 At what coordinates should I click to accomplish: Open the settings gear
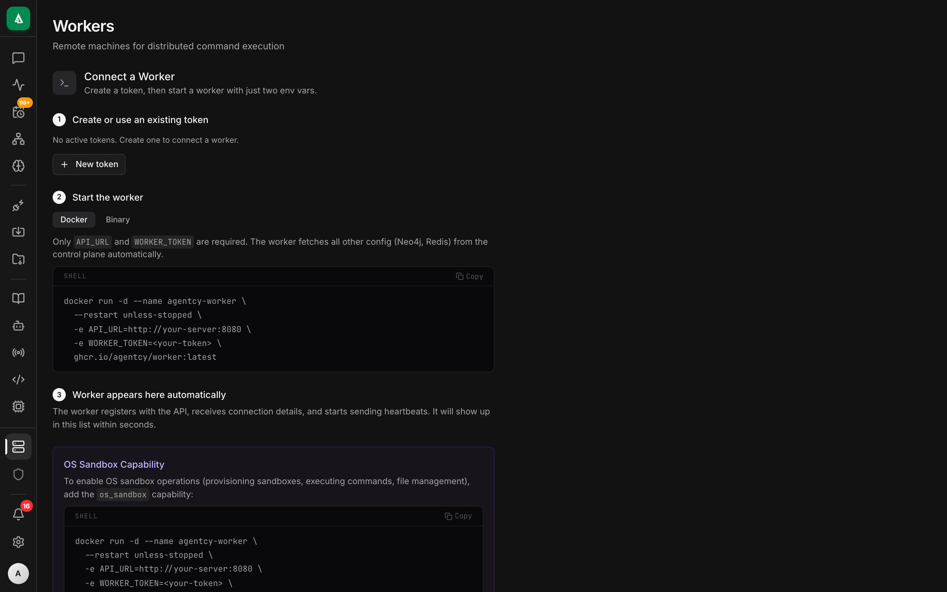(x=18, y=542)
